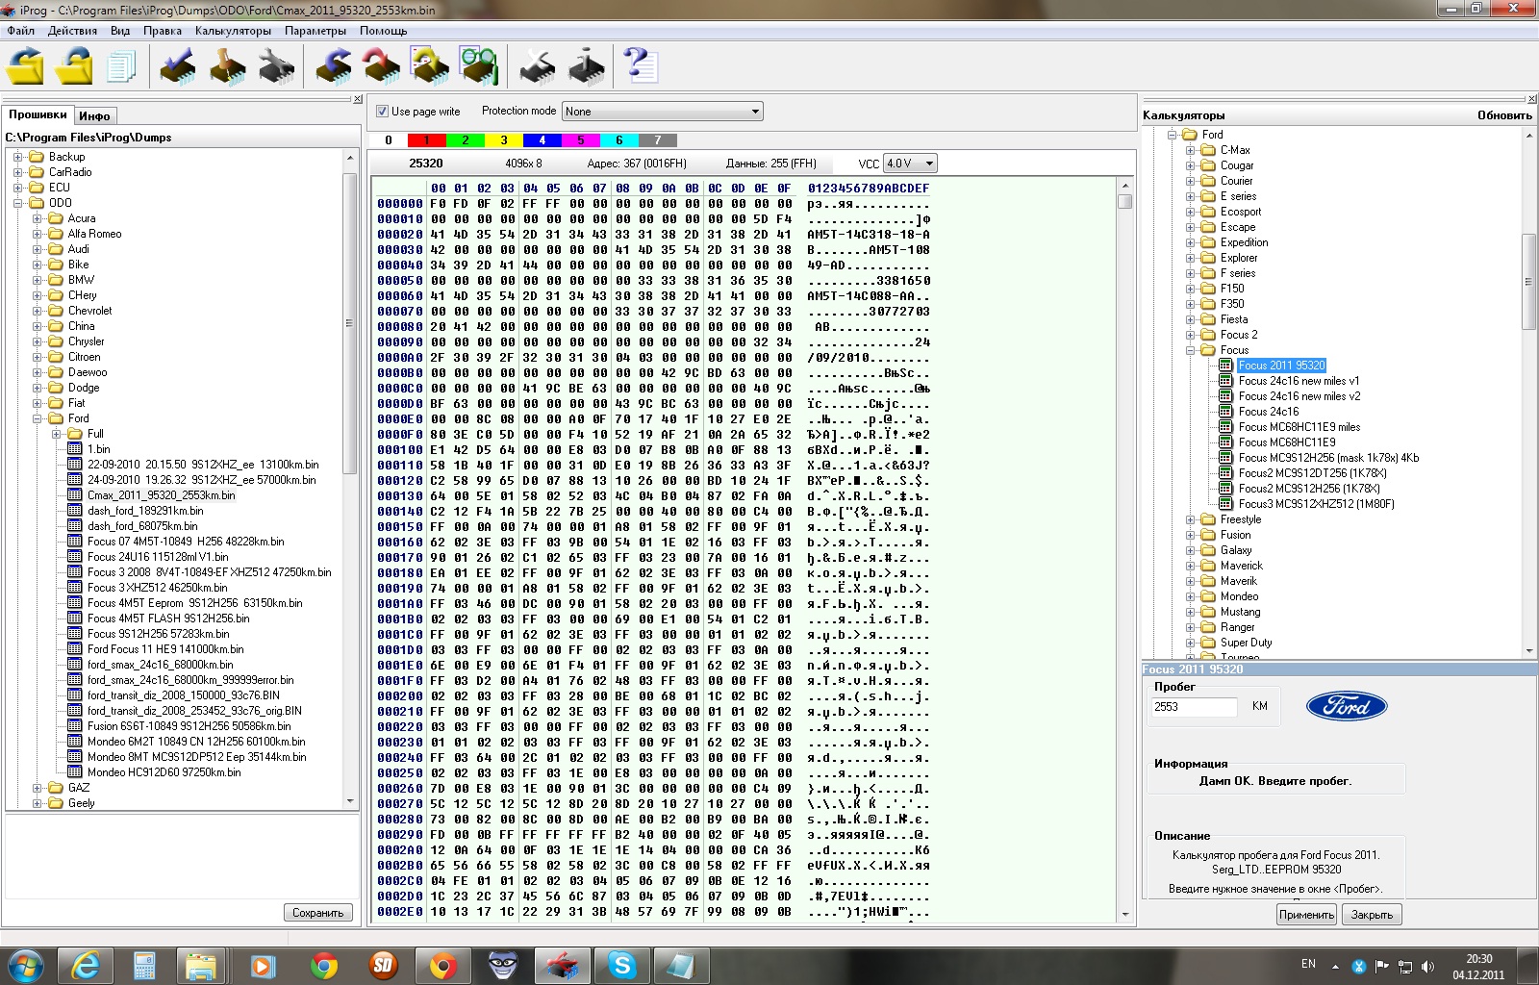The width and height of the screenshot is (1539, 985).
Task: Click the Windows Start button
Action: point(25,965)
